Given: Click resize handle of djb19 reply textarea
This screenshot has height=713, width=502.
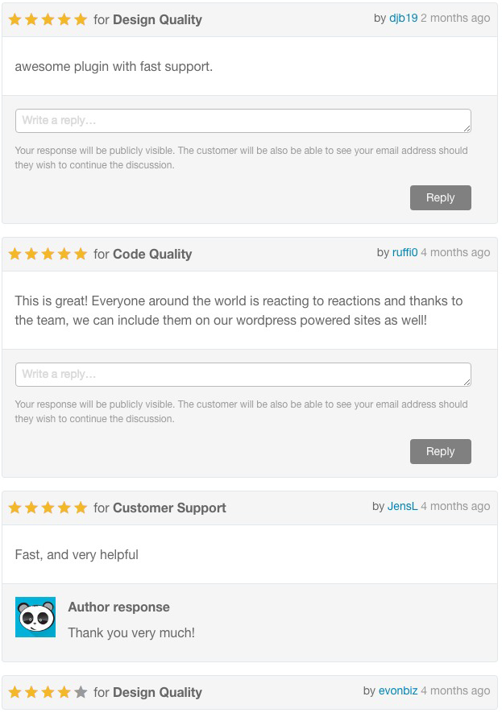Looking at the screenshot, I should (x=467, y=129).
